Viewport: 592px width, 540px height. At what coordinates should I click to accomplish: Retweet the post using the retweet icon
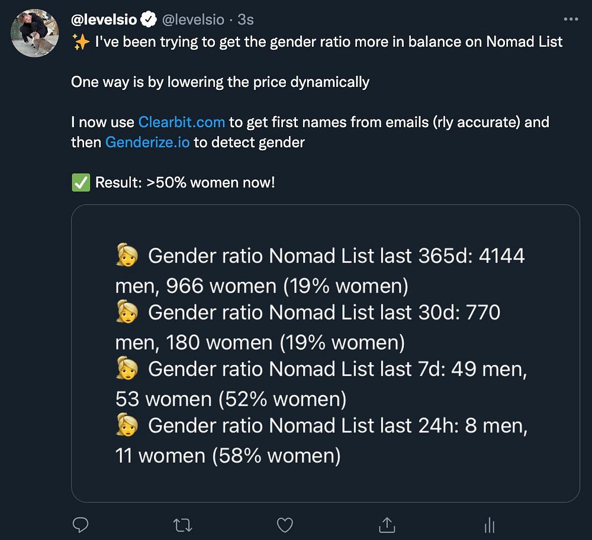pyautogui.click(x=182, y=524)
